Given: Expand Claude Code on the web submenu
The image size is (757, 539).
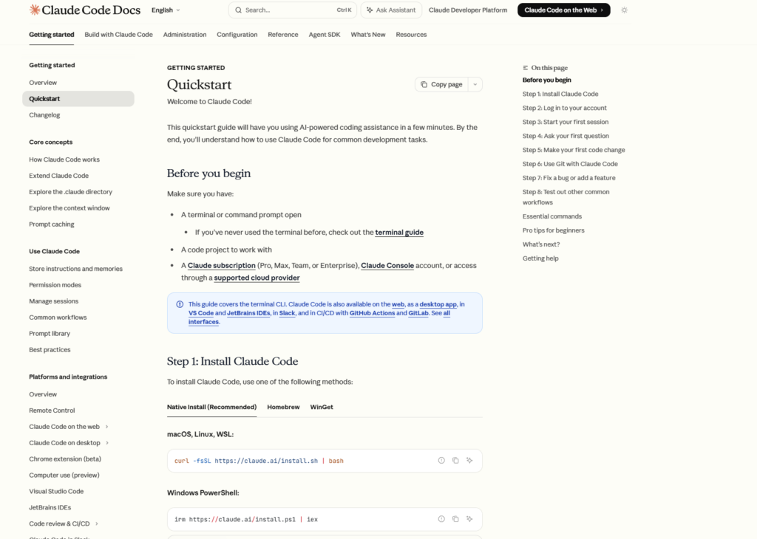Looking at the screenshot, I should click(106, 427).
